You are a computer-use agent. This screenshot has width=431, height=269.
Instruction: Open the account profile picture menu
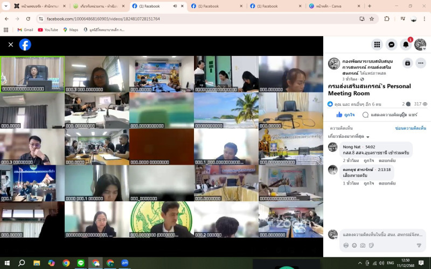click(420, 45)
